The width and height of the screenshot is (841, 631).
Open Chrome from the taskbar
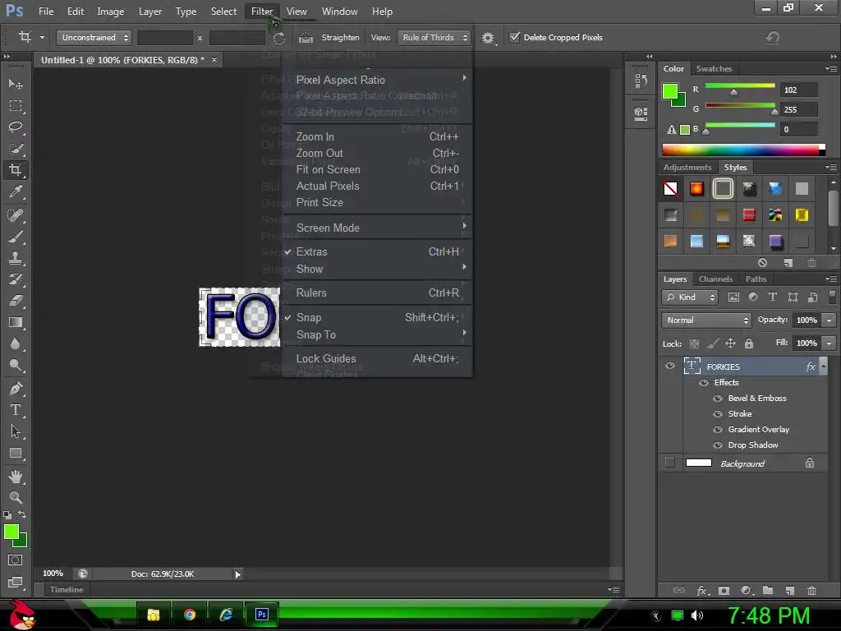point(190,615)
